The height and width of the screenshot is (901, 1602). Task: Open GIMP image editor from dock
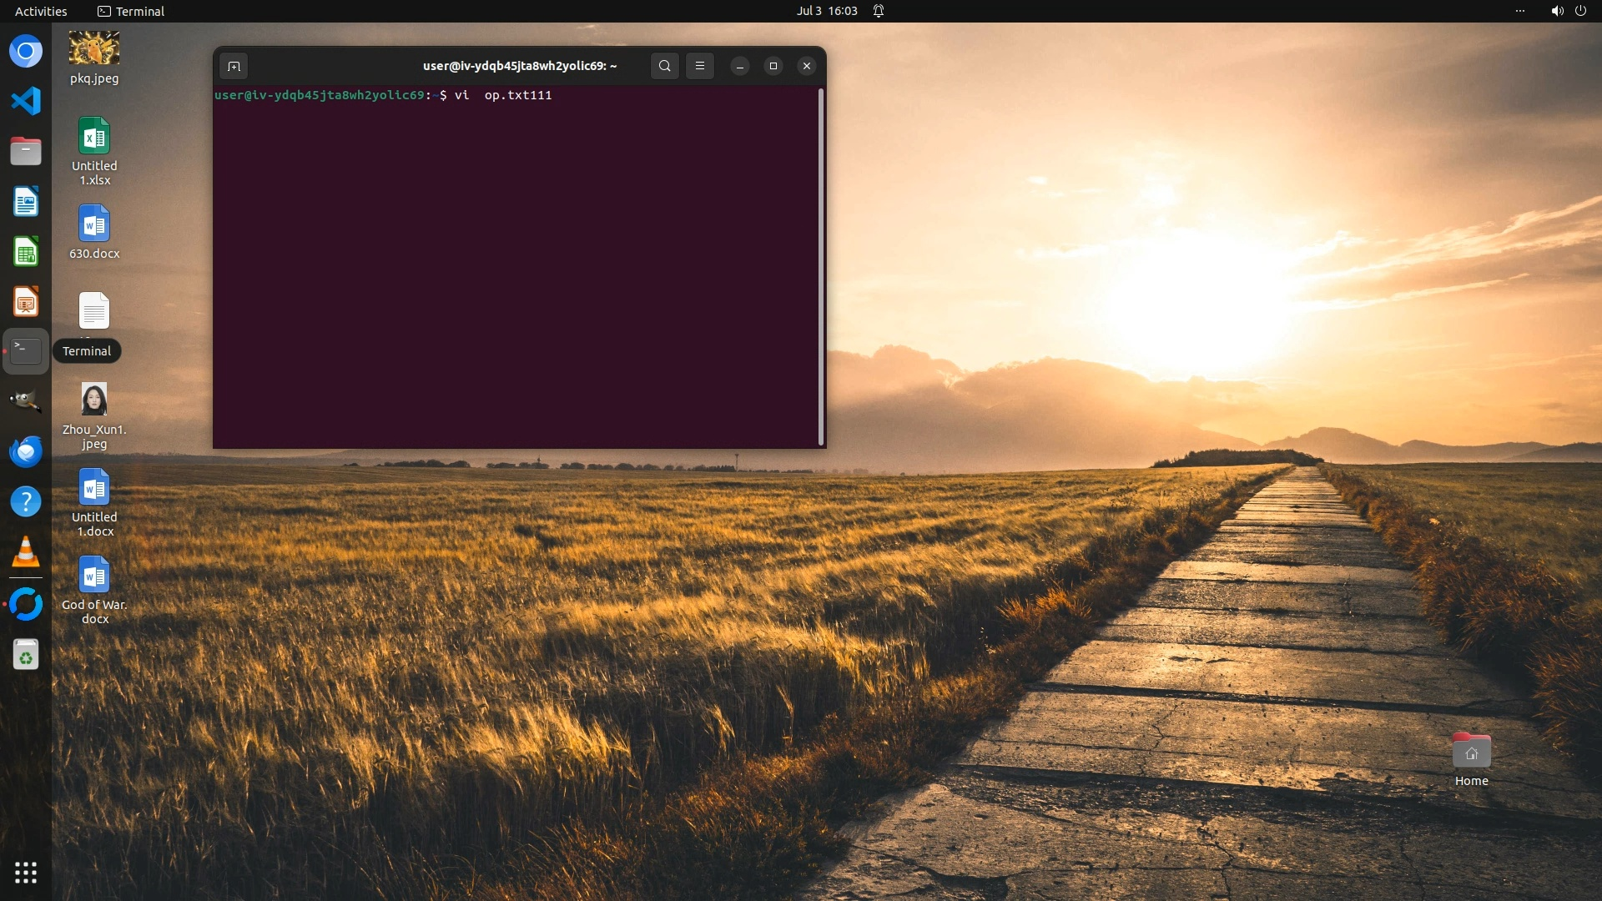26,401
